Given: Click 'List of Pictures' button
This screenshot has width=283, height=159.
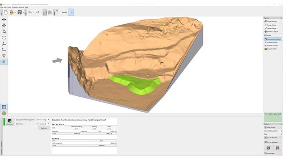Looking at the screenshot, I should (x=272, y=138).
